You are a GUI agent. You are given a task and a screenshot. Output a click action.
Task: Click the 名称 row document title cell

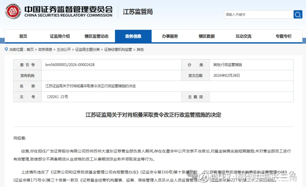pos(167,86)
